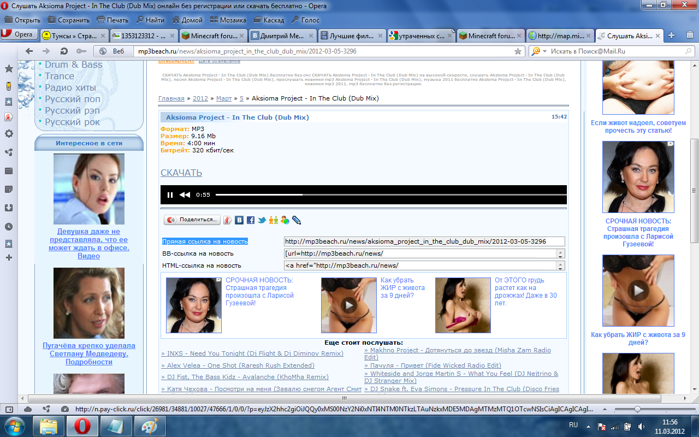The width and height of the screenshot is (699, 437).
Task: Open the Windows Start button
Action: point(14,426)
